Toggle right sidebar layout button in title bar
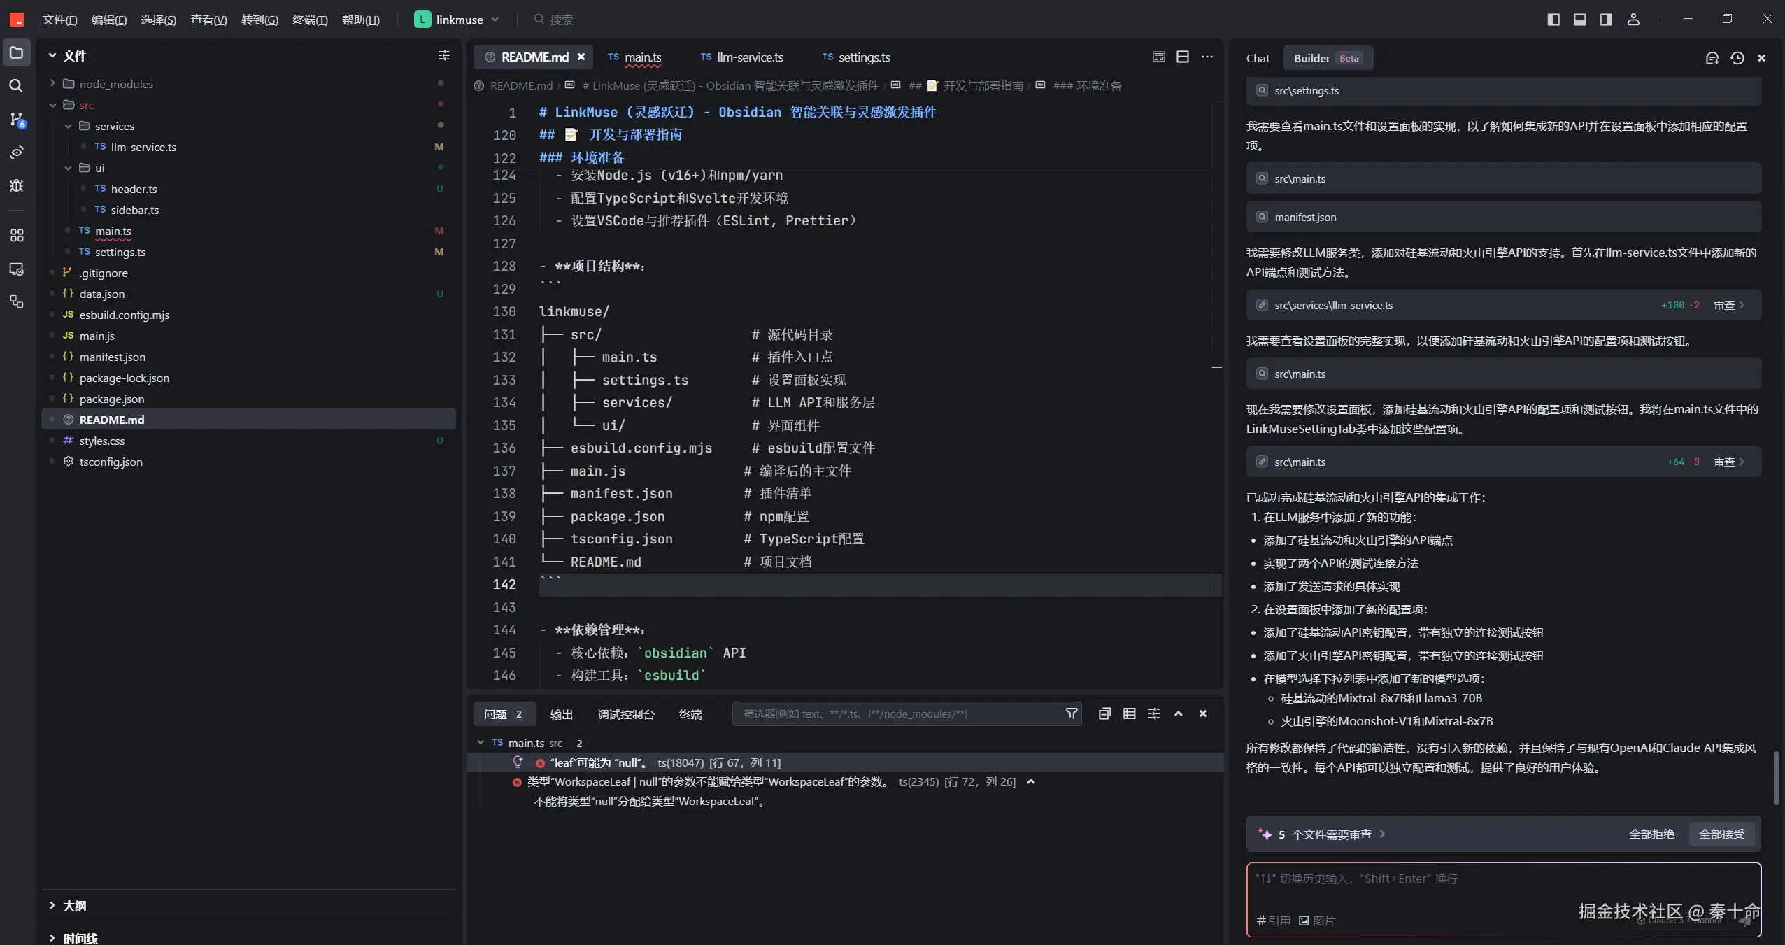 1607,19
